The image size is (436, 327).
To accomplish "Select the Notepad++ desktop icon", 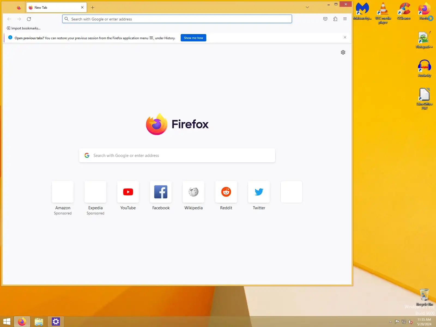I will pyautogui.click(x=424, y=40).
